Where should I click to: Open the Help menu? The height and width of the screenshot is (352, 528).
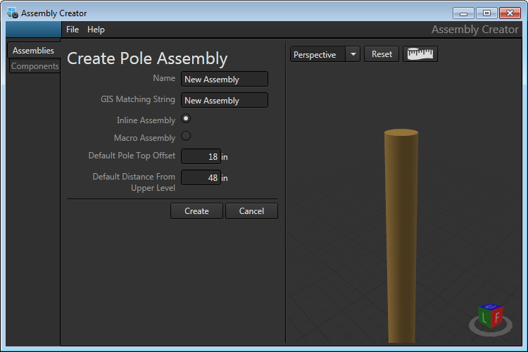[96, 30]
